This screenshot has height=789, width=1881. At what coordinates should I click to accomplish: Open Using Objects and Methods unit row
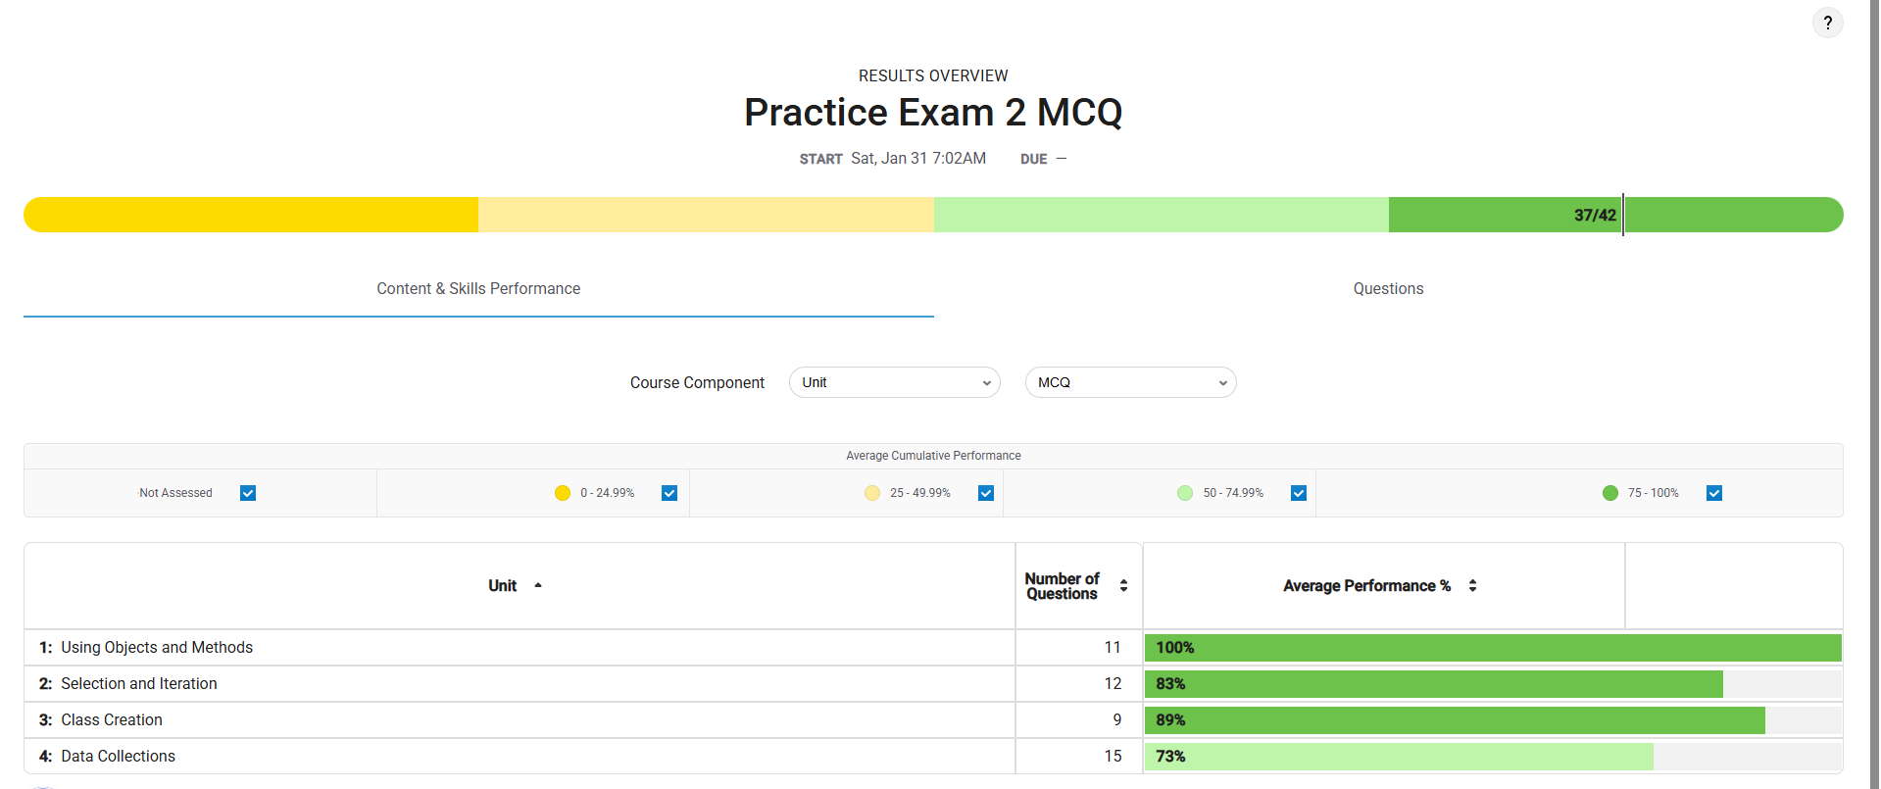pos(157,648)
